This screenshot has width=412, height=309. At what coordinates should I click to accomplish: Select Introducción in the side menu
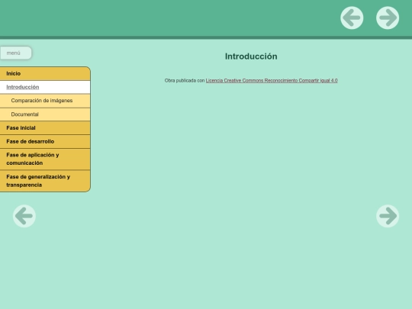pyautogui.click(x=45, y=87)
